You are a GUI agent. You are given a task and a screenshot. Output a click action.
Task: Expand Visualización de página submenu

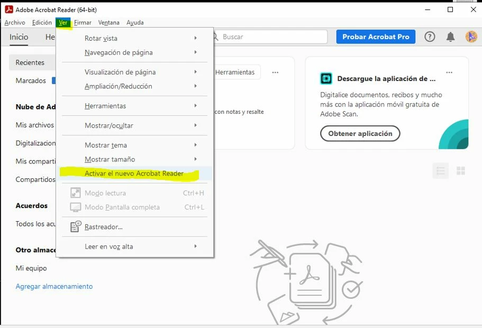point(196,71)
